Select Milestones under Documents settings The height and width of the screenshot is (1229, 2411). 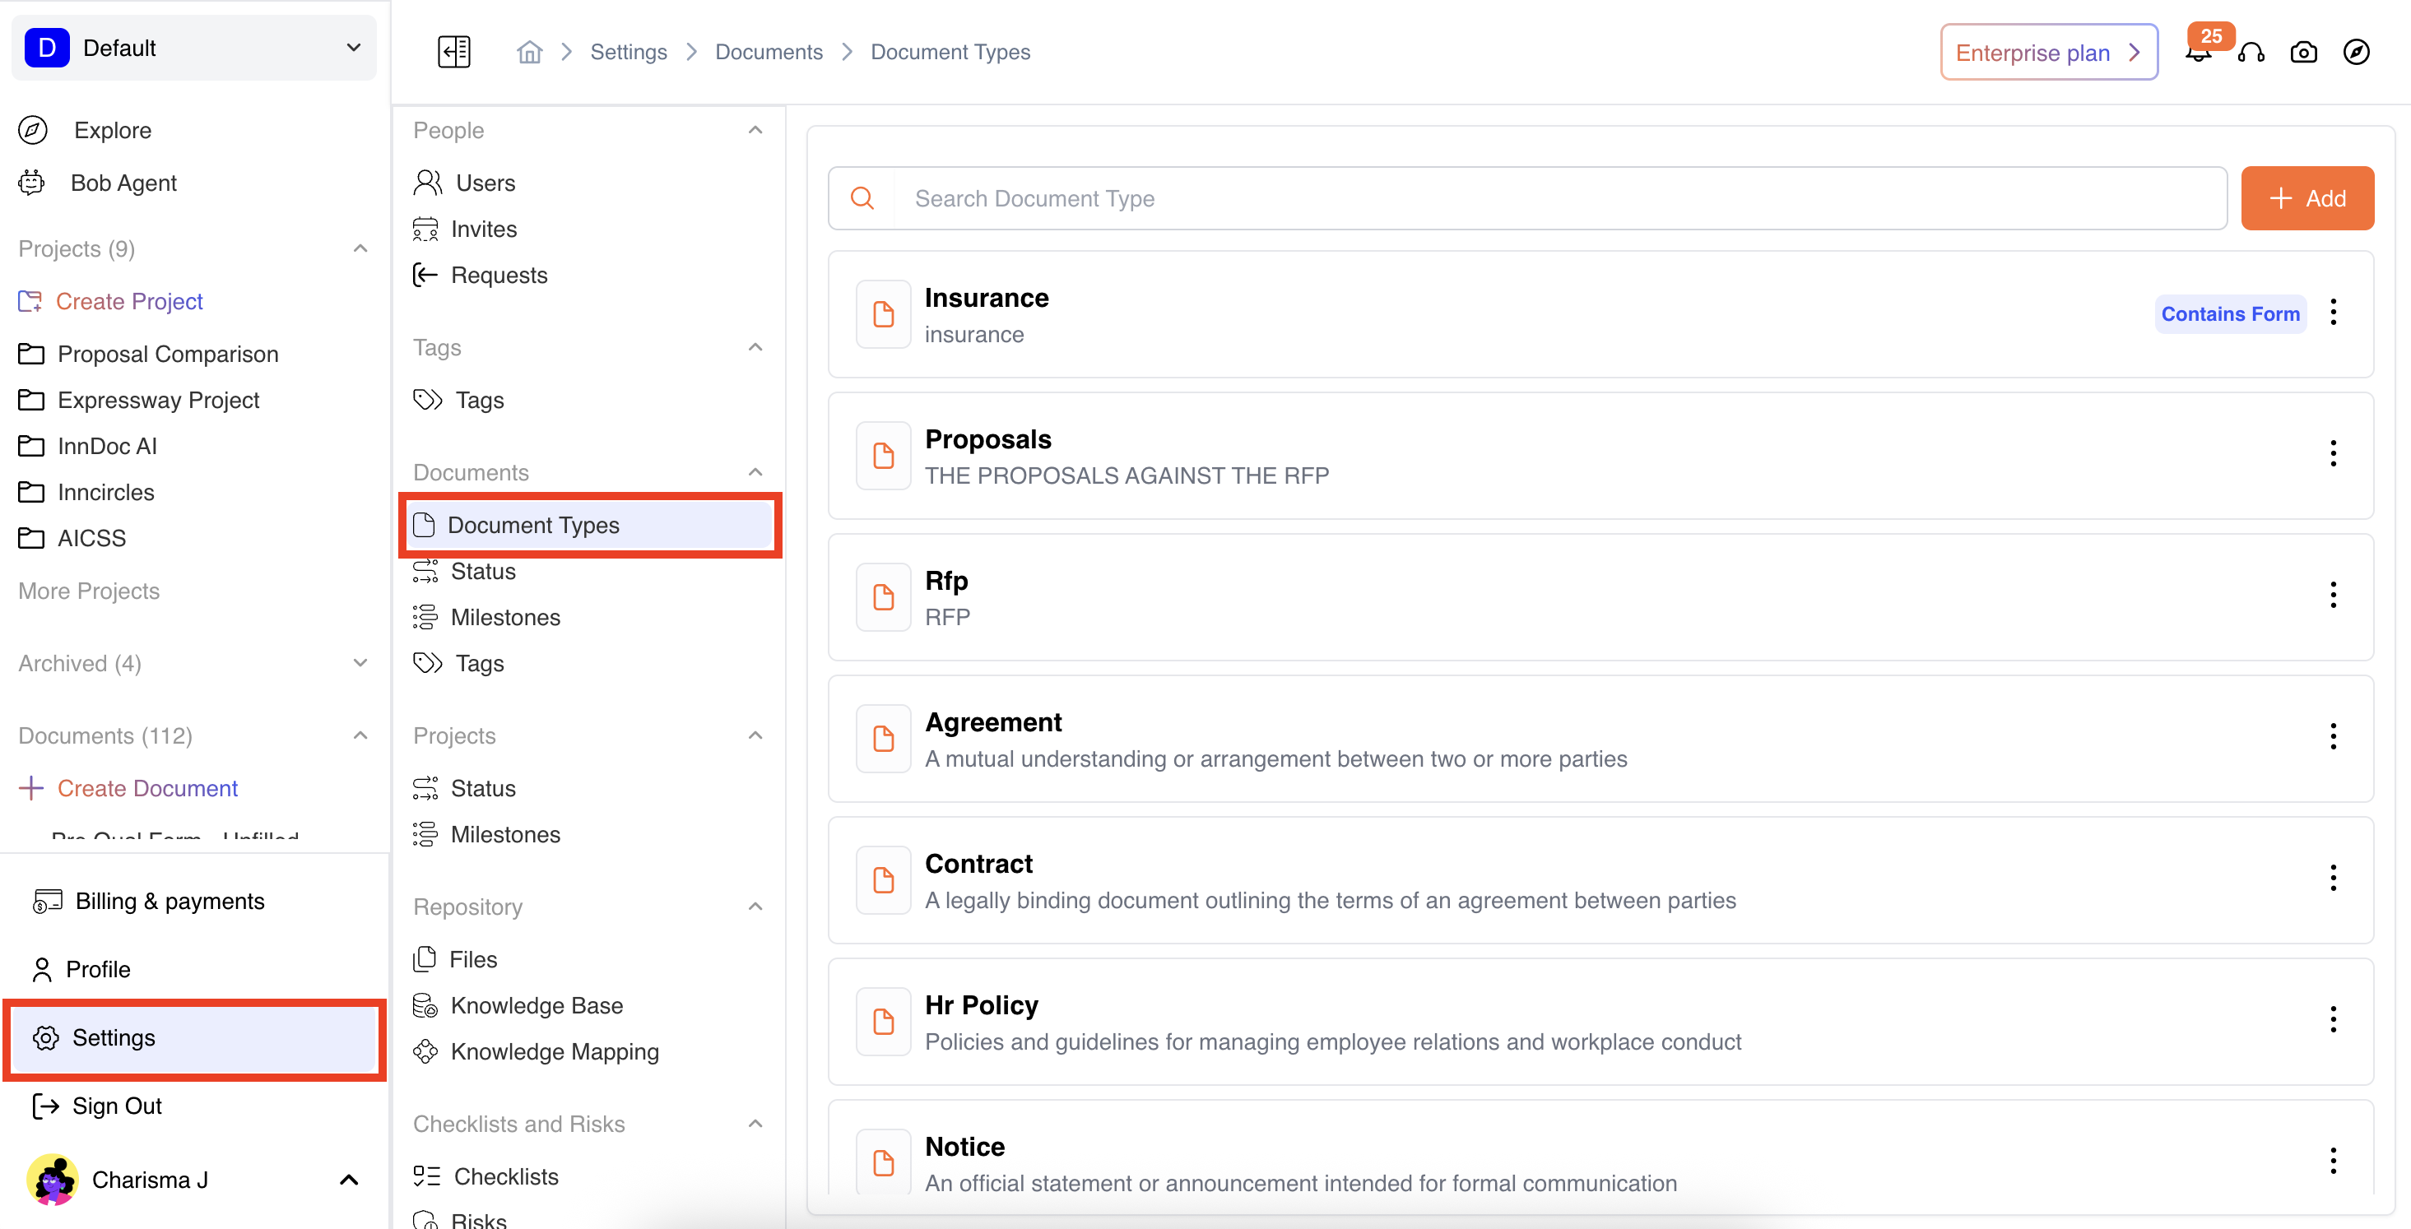click(x=505, y=617)
